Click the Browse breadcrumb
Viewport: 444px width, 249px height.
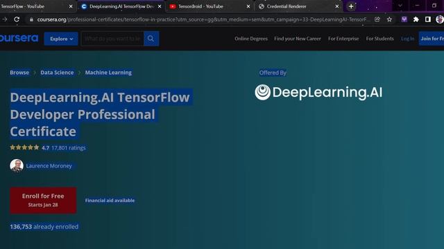coord(19,73)
